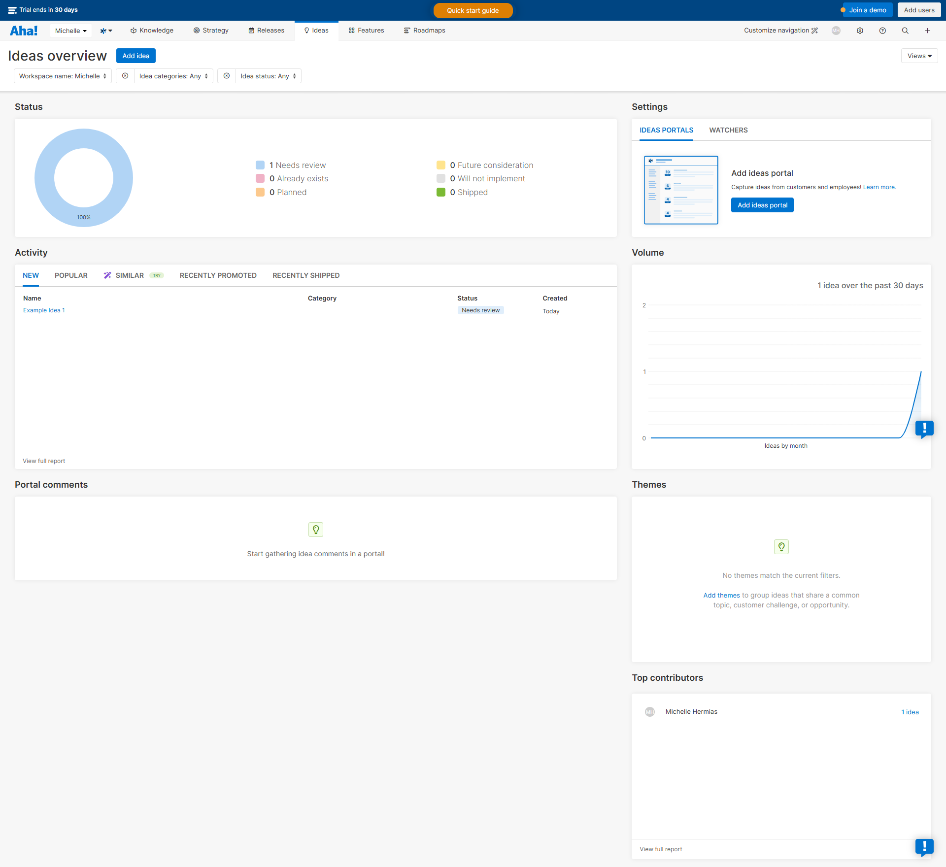Screen dimensions: 946x867
Task: Click the Aha! logo
Action: click(x=24, y=31)
